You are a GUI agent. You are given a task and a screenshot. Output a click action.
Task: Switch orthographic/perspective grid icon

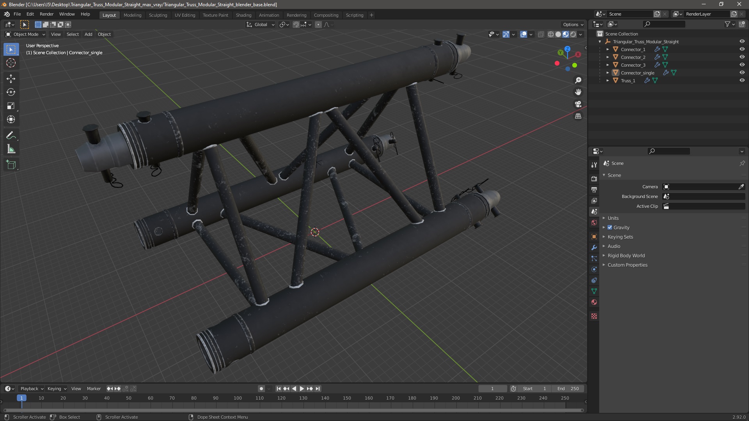click(578, 116)
